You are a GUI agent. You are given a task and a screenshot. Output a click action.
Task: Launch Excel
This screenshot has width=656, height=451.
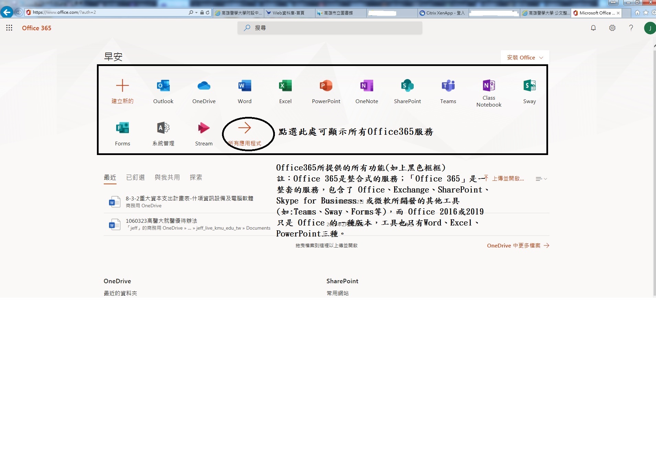(285, 91)
